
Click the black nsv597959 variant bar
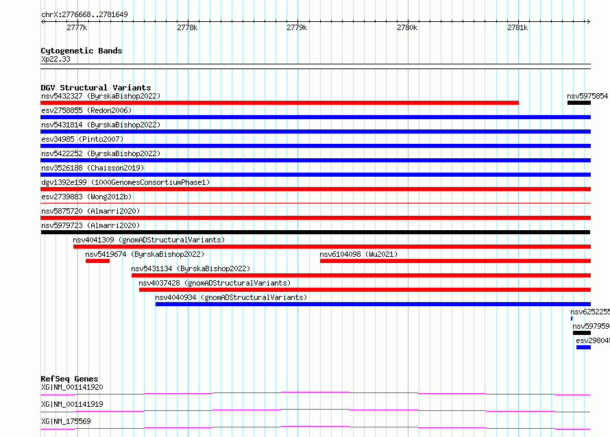tap(582, 333)
